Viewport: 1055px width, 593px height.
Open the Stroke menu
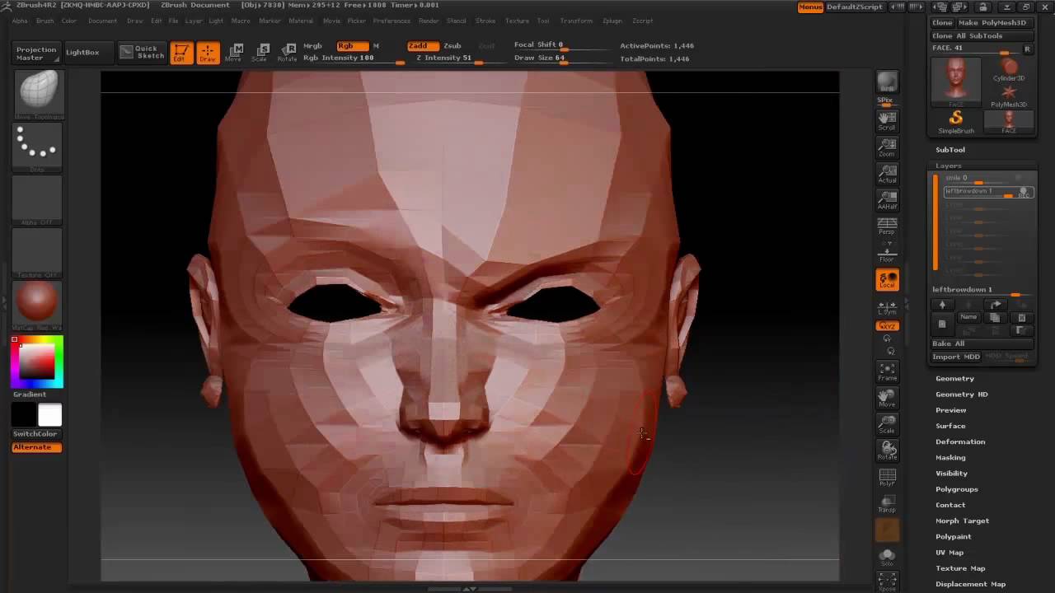[x=485, y=21]
